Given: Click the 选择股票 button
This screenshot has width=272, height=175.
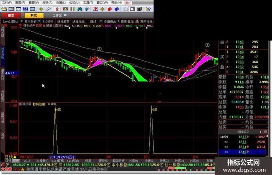Looking at the screenshot, I should click(x=63, y=22).
